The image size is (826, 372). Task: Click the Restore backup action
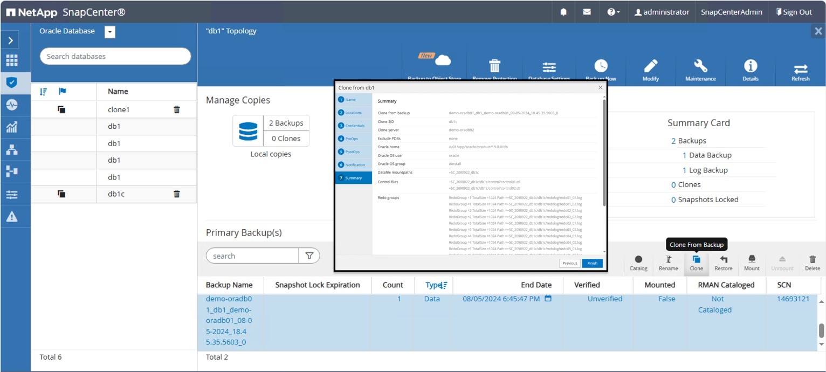point(724,263)
